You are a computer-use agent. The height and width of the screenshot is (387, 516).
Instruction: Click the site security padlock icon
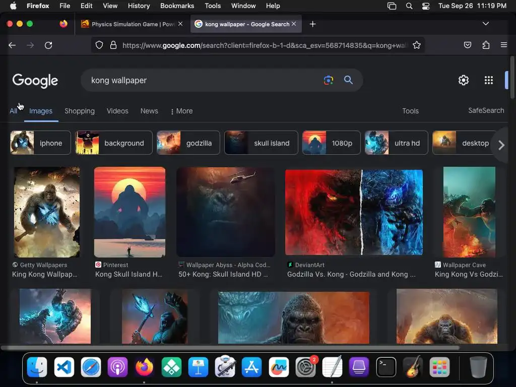(x=113, y=45)
